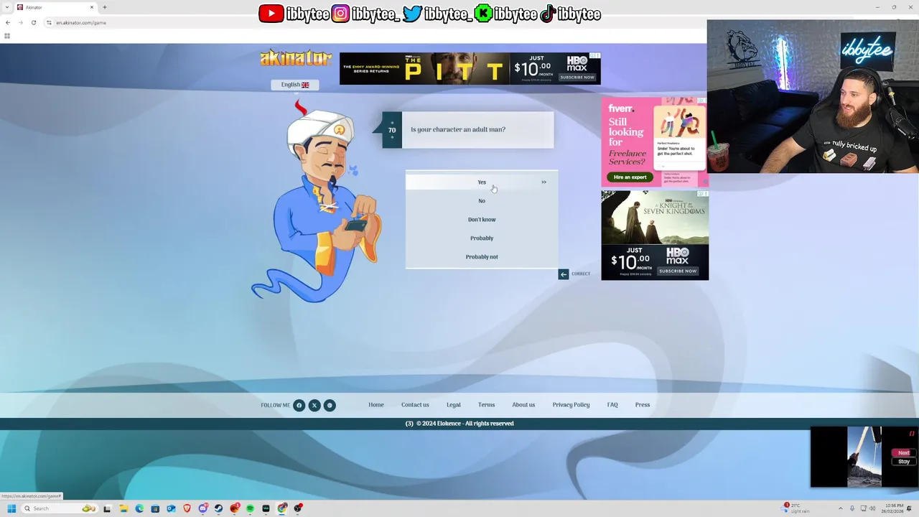Click the question text about adult man
The width and height of the screenshot is (919, 517).
point(458,129)
